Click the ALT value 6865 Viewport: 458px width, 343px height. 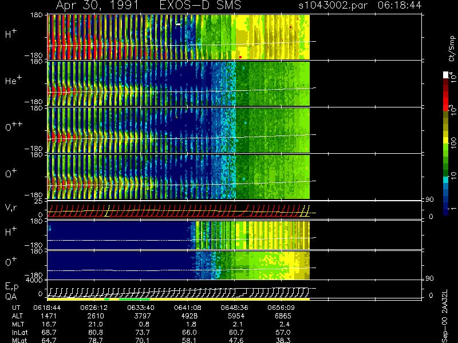click(283, 316)
